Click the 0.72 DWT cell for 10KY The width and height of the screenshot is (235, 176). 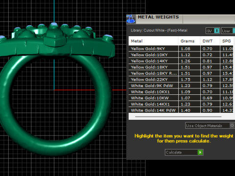[x=210, y=55]
